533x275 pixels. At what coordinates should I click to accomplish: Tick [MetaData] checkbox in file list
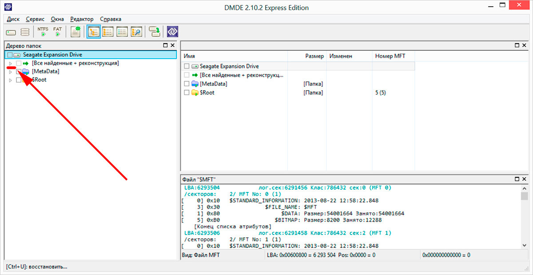point(187,84)
